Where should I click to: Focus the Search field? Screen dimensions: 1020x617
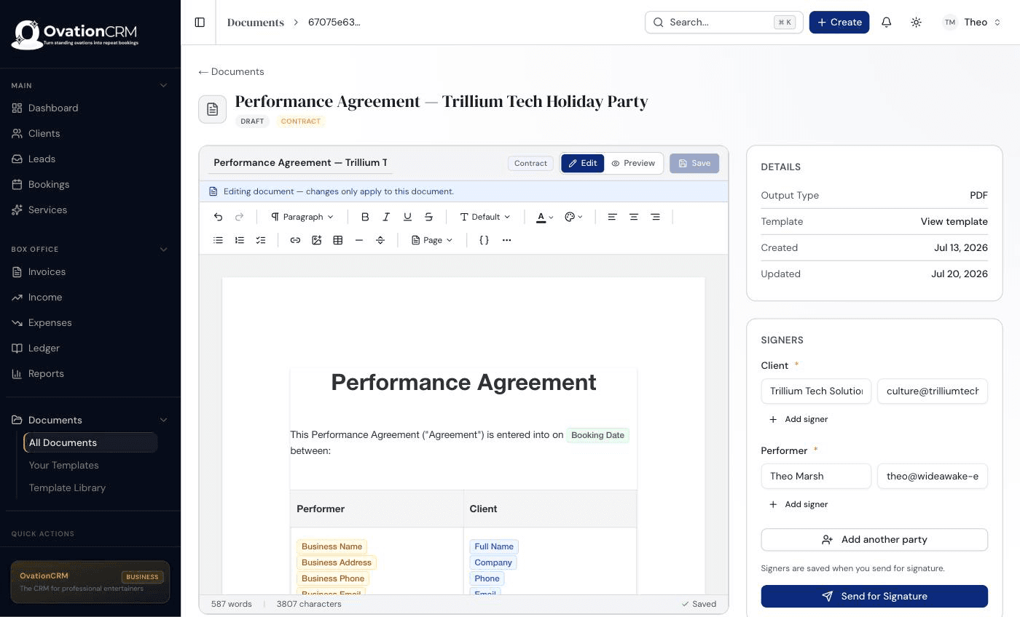tap(723, 23)
